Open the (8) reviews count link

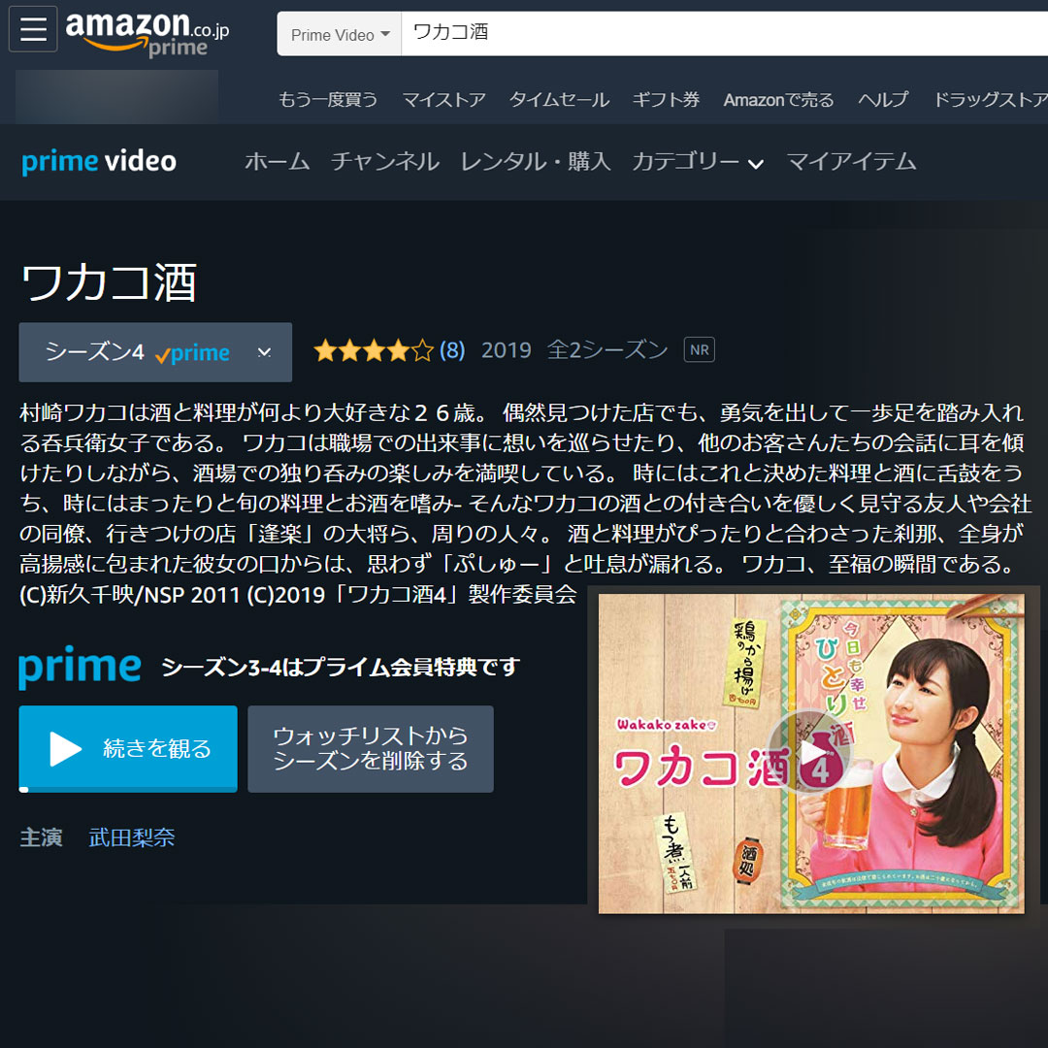point(452,350)
